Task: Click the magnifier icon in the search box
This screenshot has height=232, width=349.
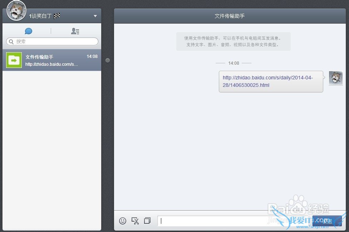Action: (11, 41)
